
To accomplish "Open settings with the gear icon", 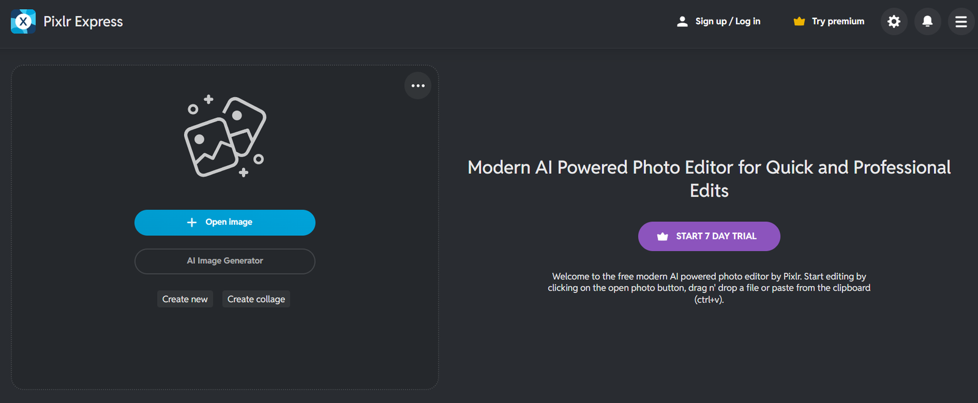I will click(x=894, y=22).
